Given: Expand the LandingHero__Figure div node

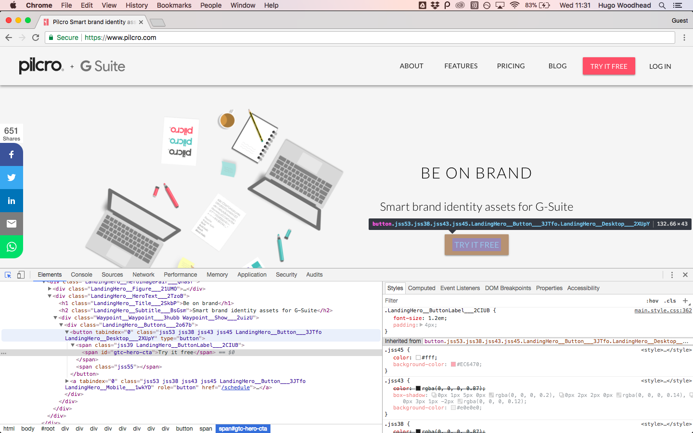Looking at the screenshot, I should (50, 289).
